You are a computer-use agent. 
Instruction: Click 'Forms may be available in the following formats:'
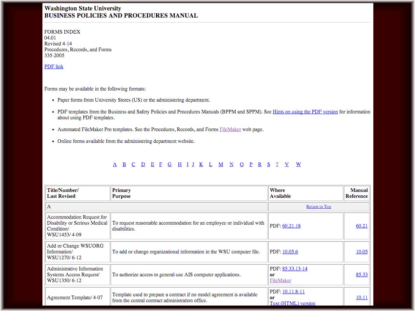pyautogui.click(x=95, y=89)
